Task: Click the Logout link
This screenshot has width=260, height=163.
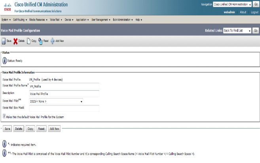Action: coord(254,12)
